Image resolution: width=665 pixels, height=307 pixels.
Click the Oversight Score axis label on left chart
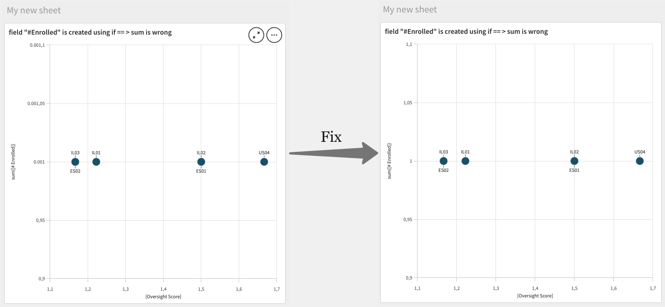(163, 297)
